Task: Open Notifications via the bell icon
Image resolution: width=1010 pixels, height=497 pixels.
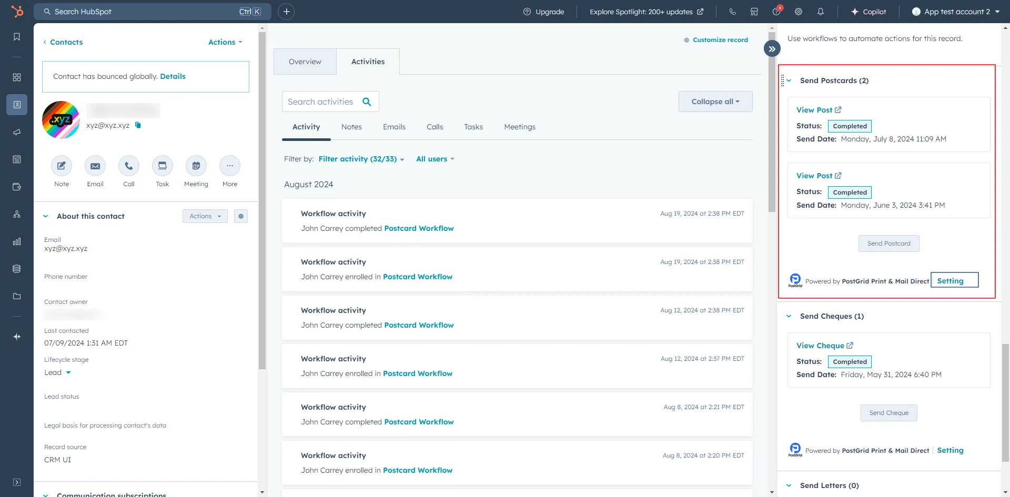Action: pos(821,11)
